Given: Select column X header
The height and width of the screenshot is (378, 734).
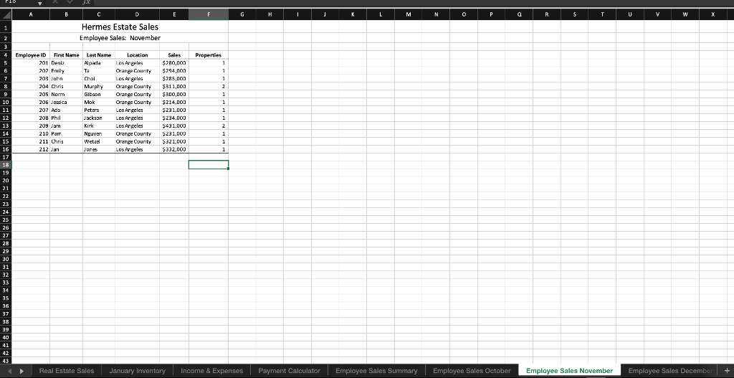Looking at the screenshot, I should [x=713, y=14].
